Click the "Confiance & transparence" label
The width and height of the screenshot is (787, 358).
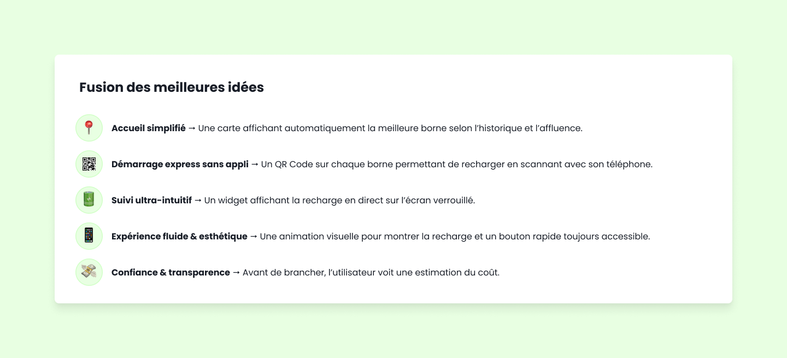click(171, 273)
